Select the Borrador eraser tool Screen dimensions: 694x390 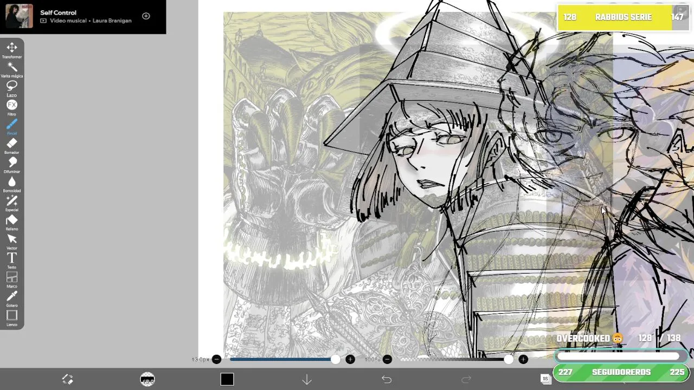pos(12,146)
